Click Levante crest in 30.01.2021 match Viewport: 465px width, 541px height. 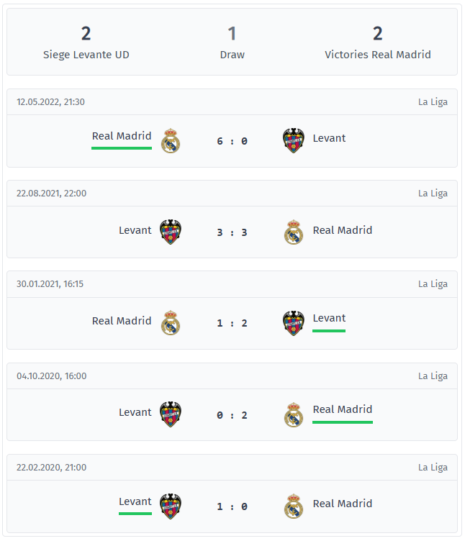coord(294,323)
